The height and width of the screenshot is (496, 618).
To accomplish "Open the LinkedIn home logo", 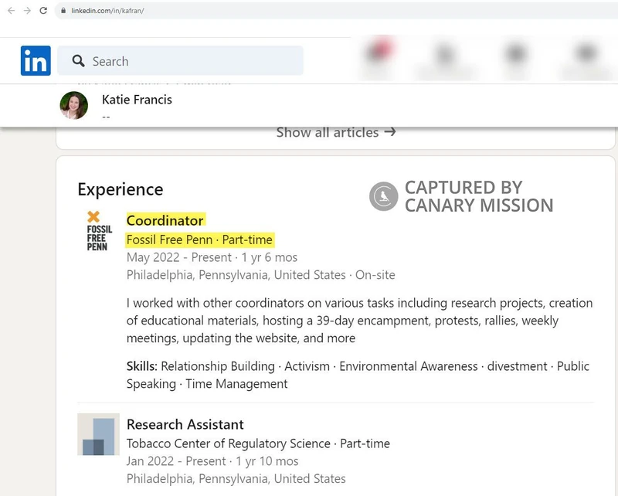I will 36,60.
